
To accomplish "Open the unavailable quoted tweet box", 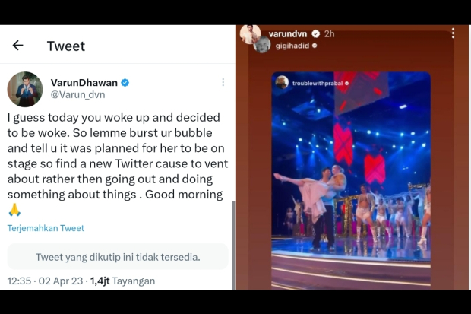I will (118, 257).
